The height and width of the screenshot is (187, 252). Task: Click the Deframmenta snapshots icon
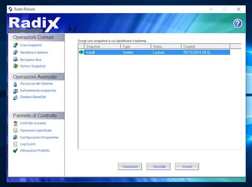point(16,91)
